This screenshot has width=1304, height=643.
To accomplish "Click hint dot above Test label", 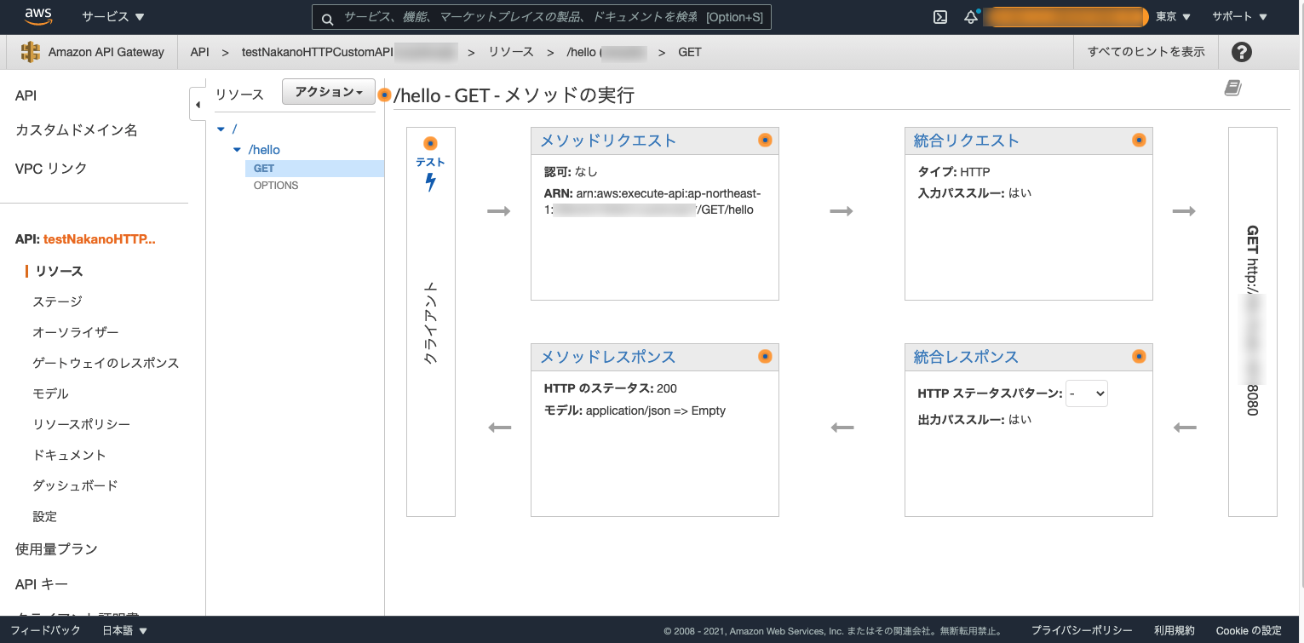I will click(x=430, y=143).
